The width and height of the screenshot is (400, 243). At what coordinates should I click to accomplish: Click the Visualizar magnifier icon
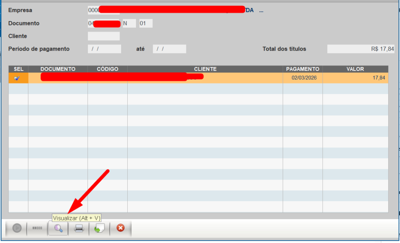(58, 229)
